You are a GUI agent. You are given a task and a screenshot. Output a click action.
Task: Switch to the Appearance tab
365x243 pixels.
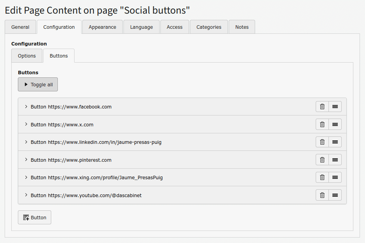(x=102, y=27)
